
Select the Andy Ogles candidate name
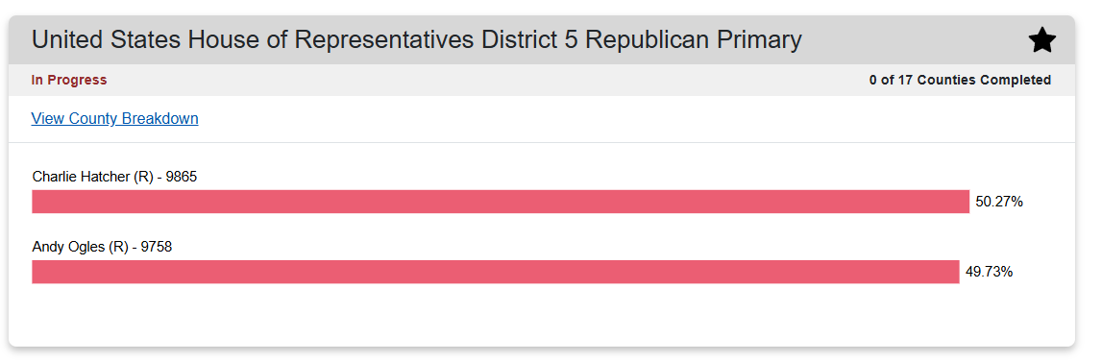(69, 247)
